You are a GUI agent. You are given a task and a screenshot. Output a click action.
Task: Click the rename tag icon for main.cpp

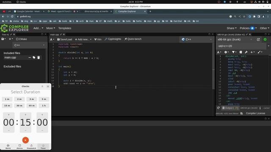pyautogui.click(x=34, y=57)
